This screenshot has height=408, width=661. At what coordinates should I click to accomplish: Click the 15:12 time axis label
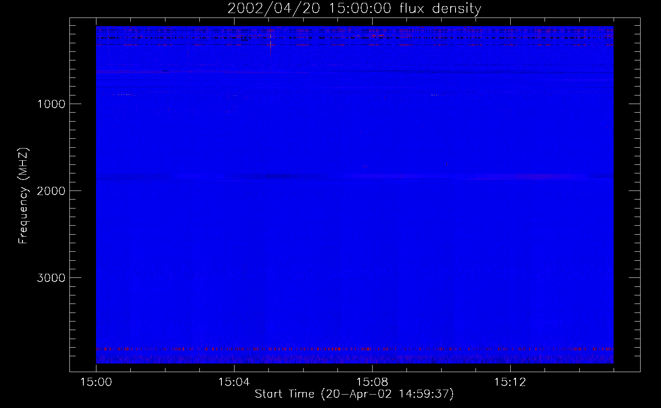(x=510, y=382)
